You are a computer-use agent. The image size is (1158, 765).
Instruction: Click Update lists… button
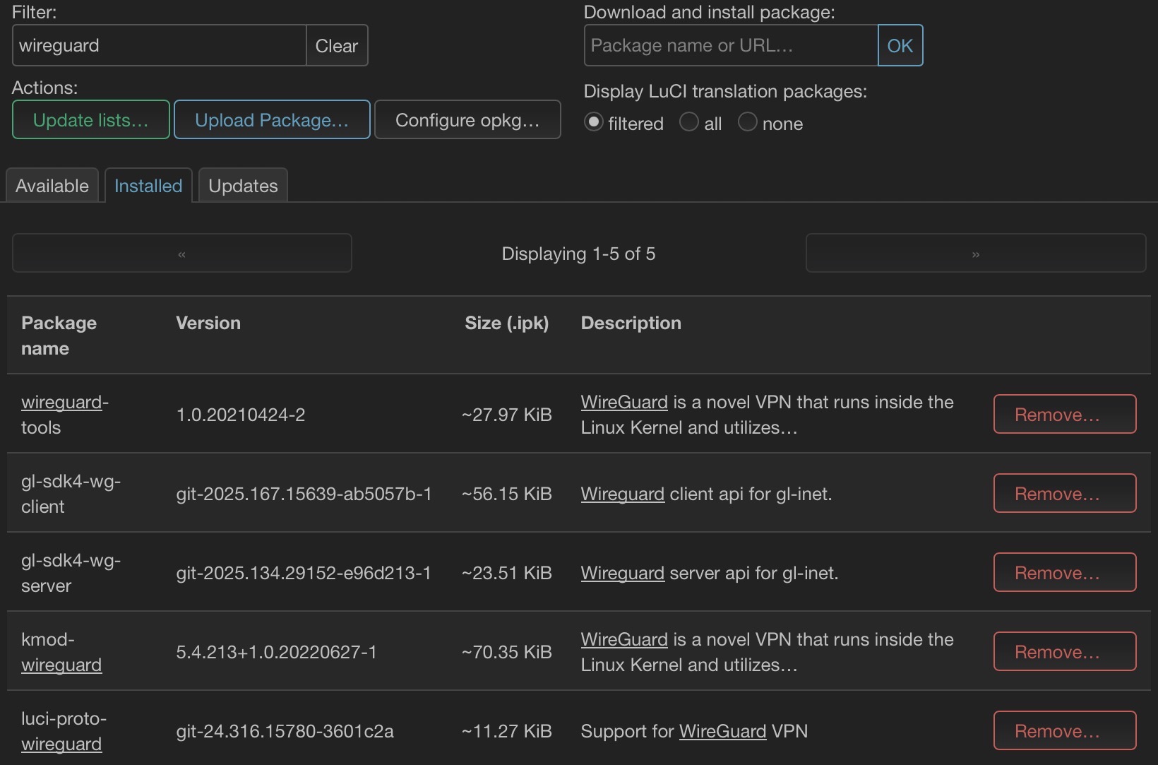pyautogui.click(x=91, y=119)
